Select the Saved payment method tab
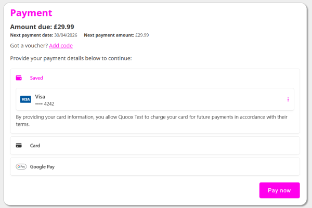Image resolution: width=312 pixels, height=208 pixels. click(x=36, y=78)
